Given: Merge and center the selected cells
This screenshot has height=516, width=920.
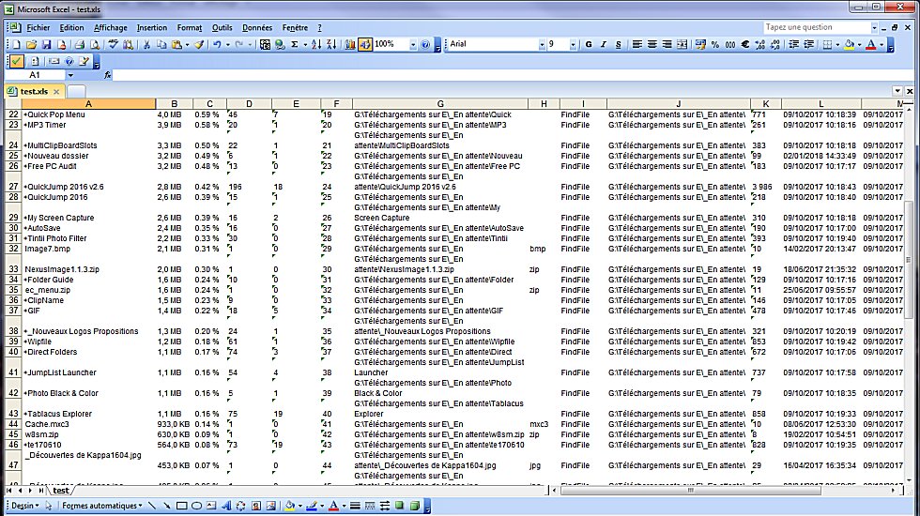Looking at the screenshot, I should pyautogui.click(x=682, y=45).
